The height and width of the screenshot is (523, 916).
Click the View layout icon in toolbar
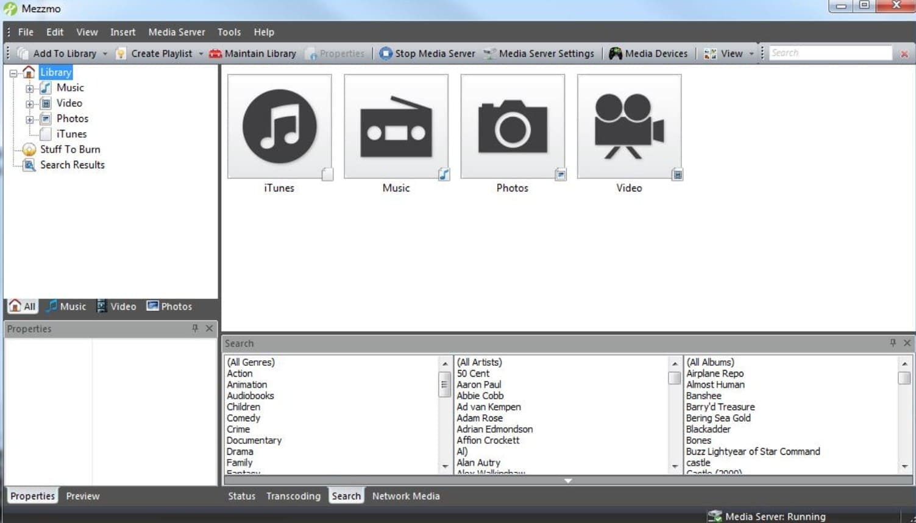coord(710,54)
